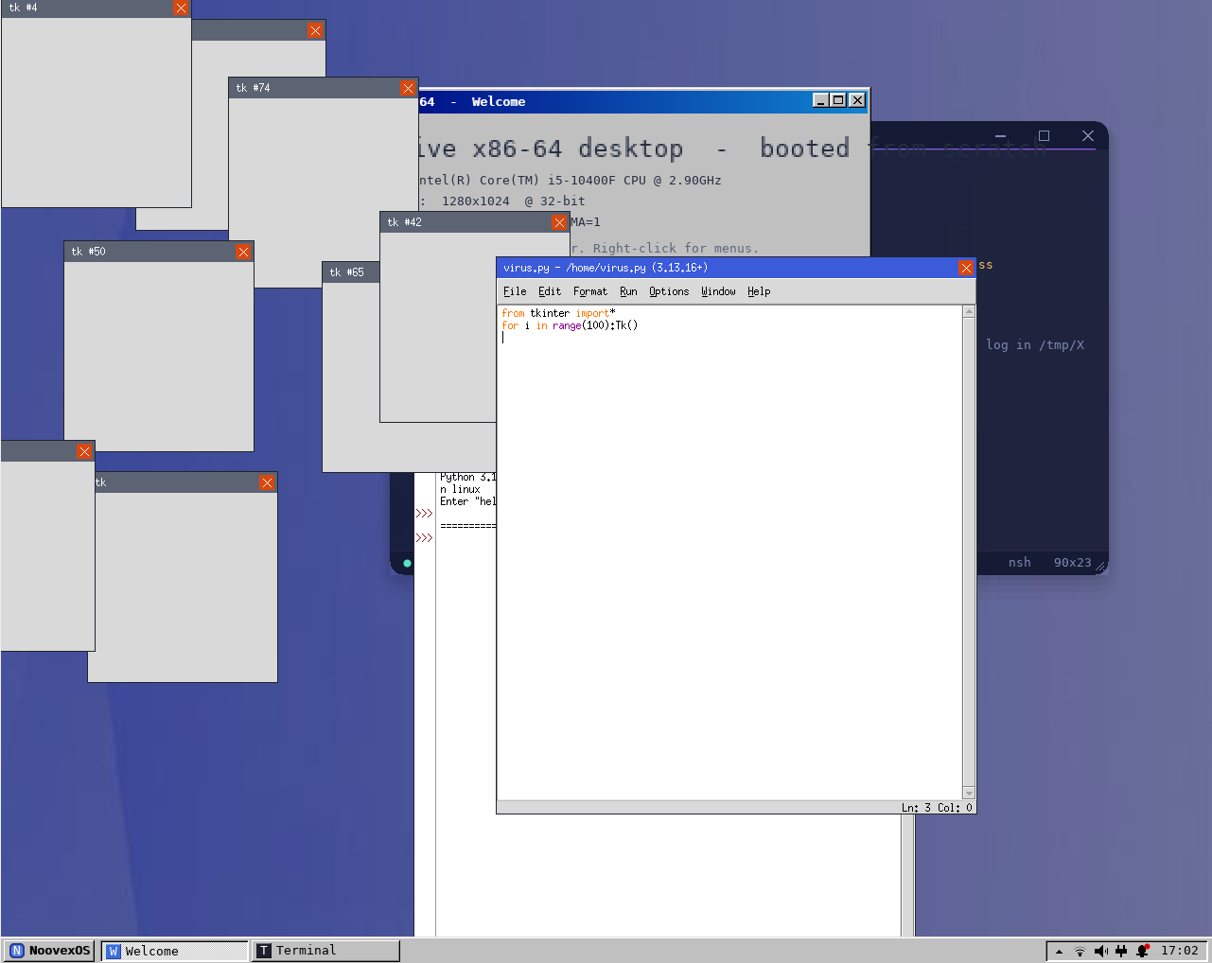Open the Wi-Fi network tray icon
1212x963 pixels.
(1080, 951)
